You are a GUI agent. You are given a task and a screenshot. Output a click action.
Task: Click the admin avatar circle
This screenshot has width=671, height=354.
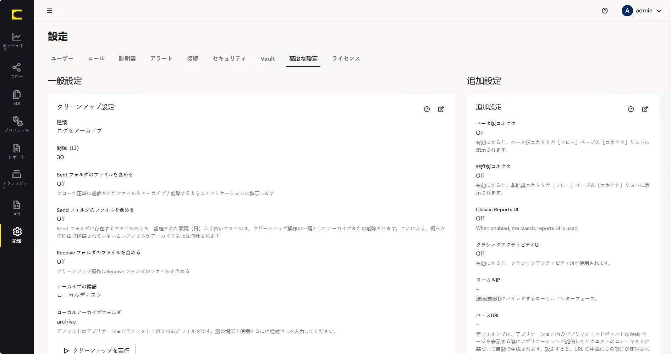(x=627, y=11)
